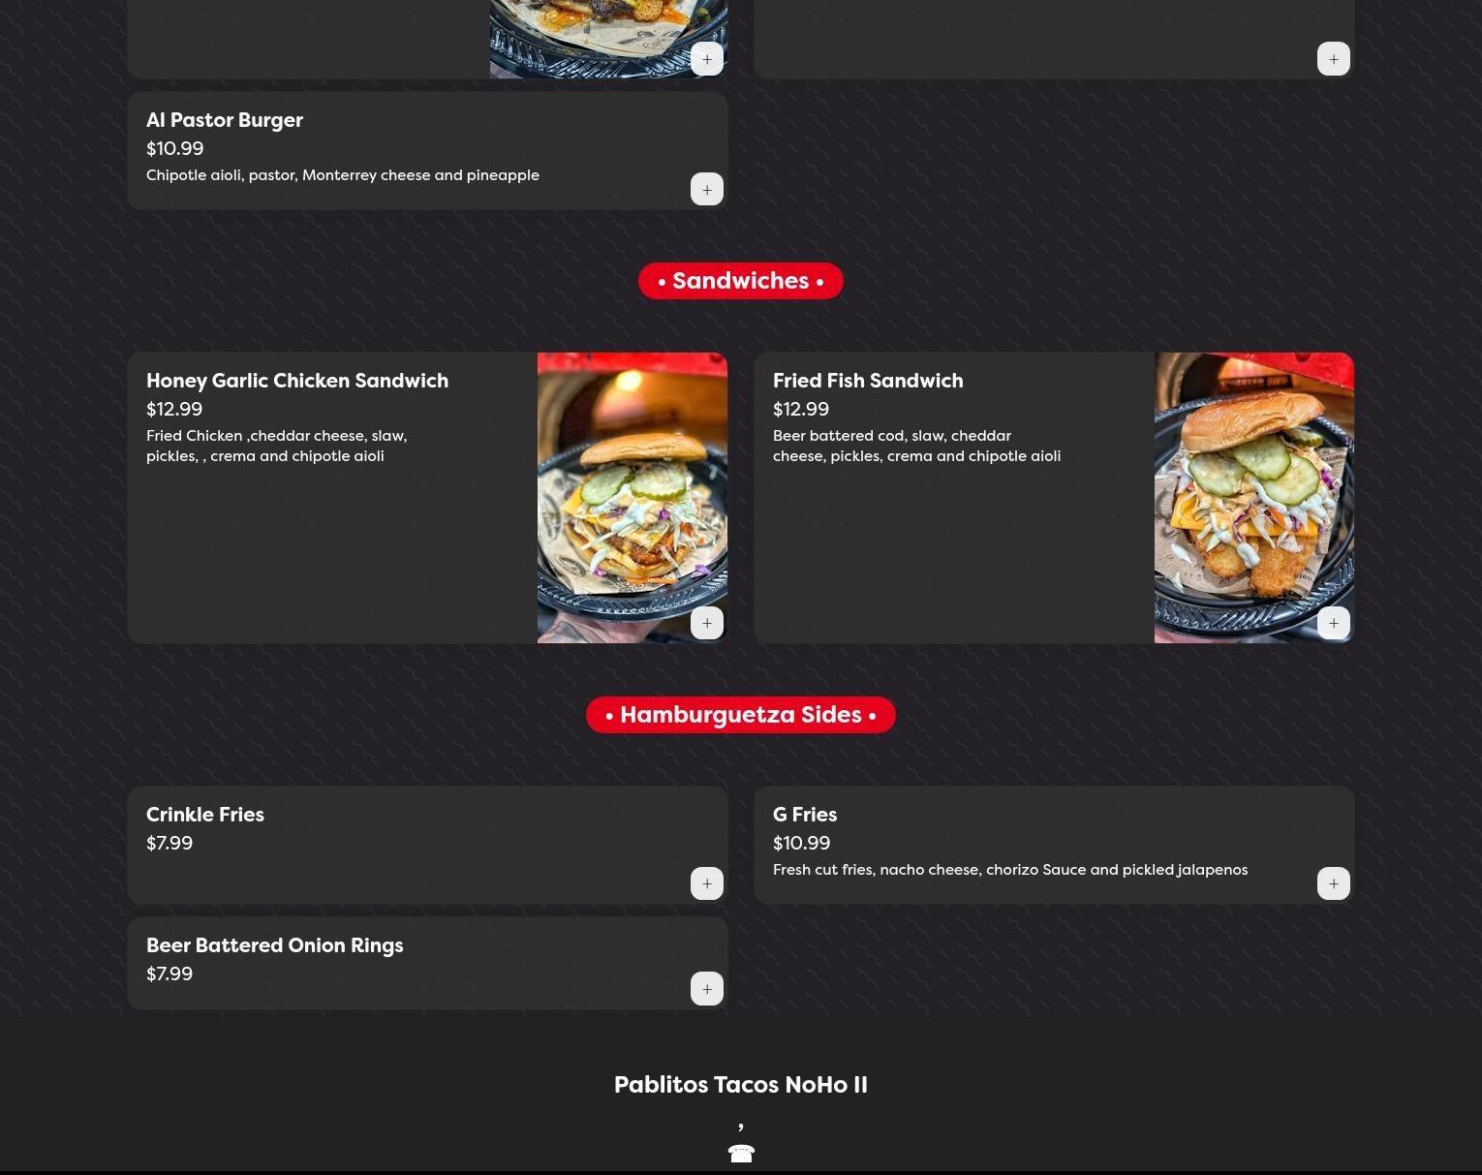Viewport: 1482px width, 1175px height.
Task: Add Fried Fish Sandwich using plus icon
Action: coord(1334,623)
